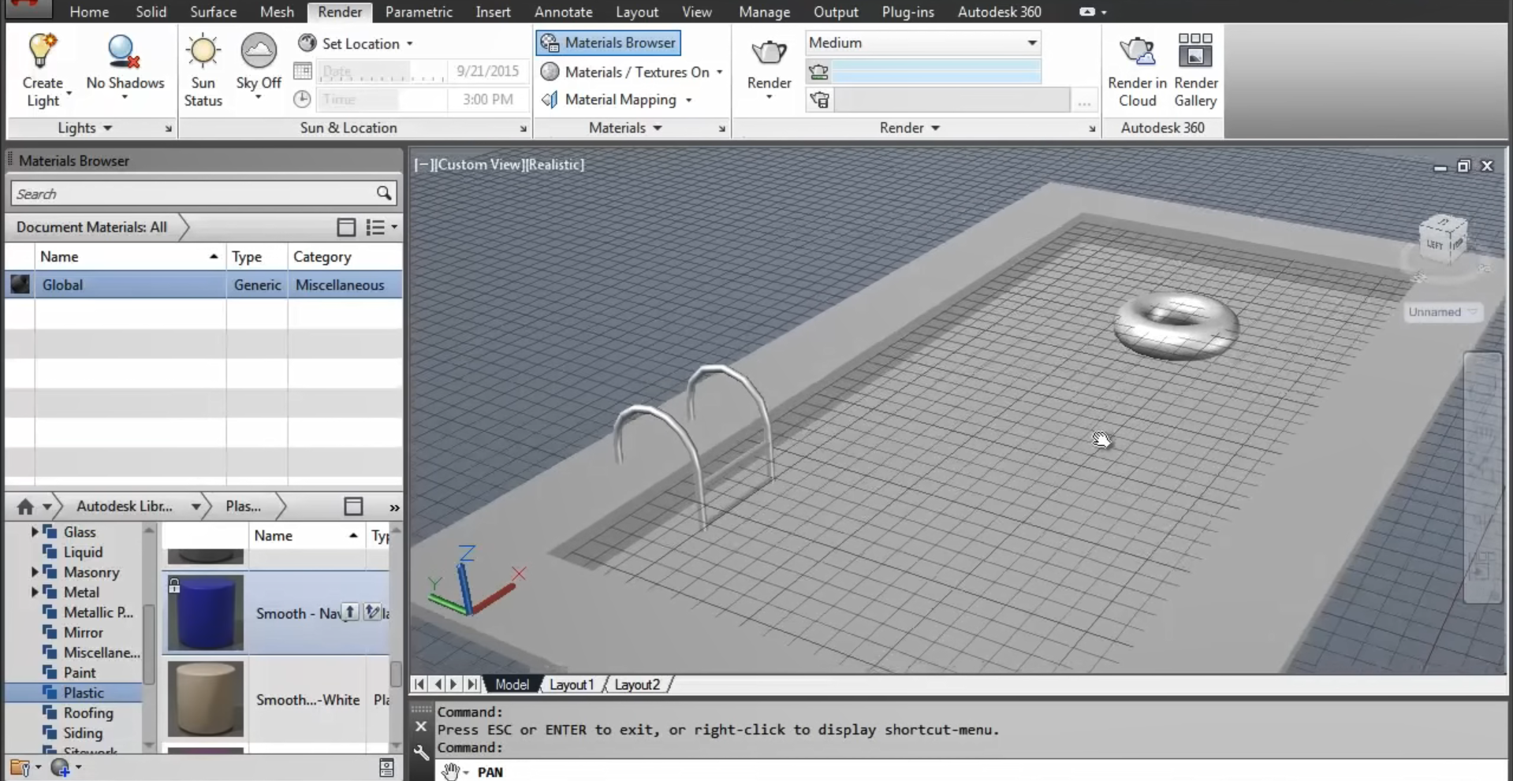Sort materials by Category column header
Screen dimensions: 1513x781
click(345, 257)
